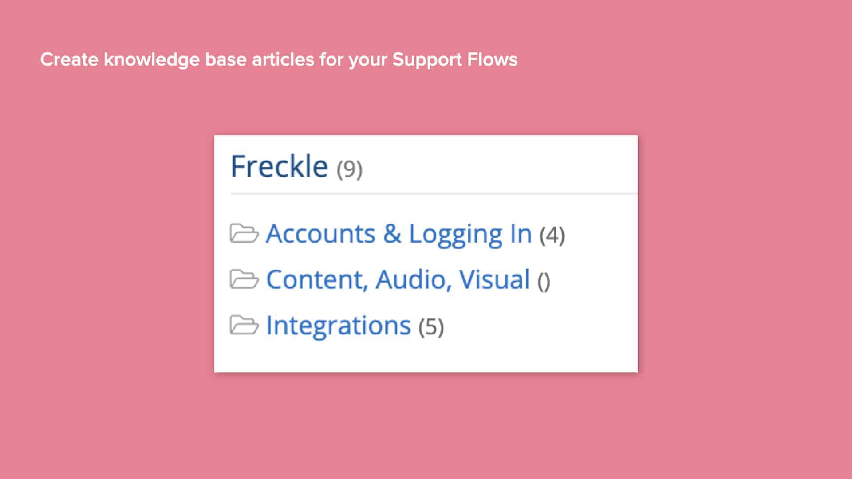Open the Accounts & Logging In category
Image resolution: width=852 pixels, height=479 pixels.
point(398,234)
